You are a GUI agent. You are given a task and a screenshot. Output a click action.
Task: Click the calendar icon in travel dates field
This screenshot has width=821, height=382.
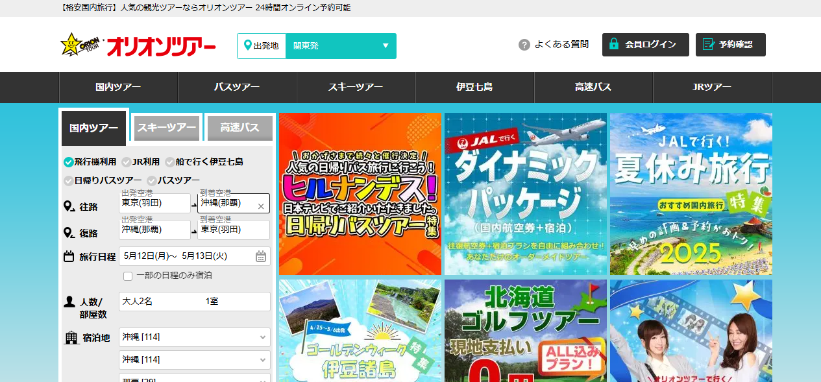click(x=261, y=256)
